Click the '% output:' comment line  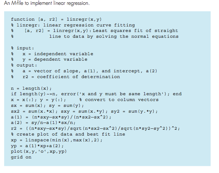24,66
